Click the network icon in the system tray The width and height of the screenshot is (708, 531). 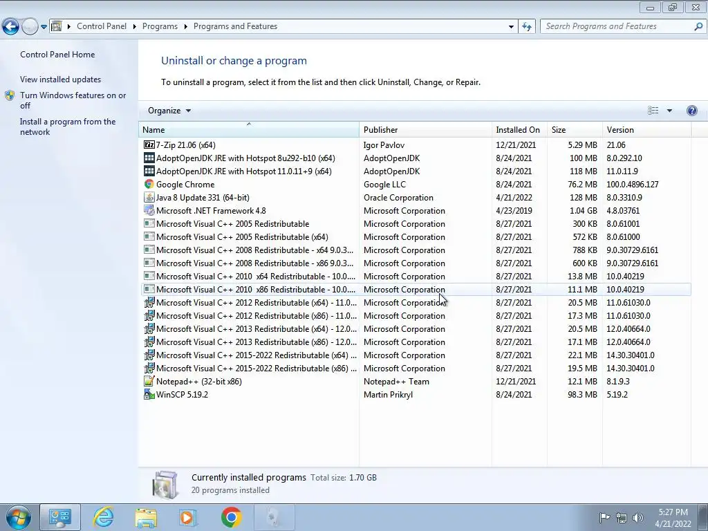click(x=622, y=517)
